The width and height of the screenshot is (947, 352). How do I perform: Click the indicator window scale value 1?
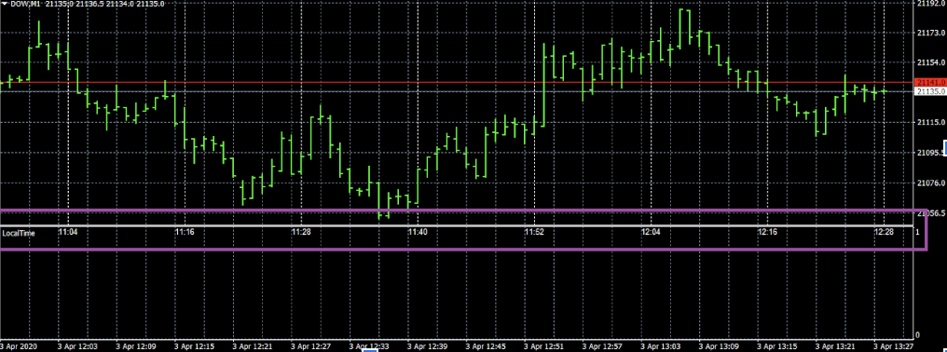pyautogui.click(x=918, y=232)
